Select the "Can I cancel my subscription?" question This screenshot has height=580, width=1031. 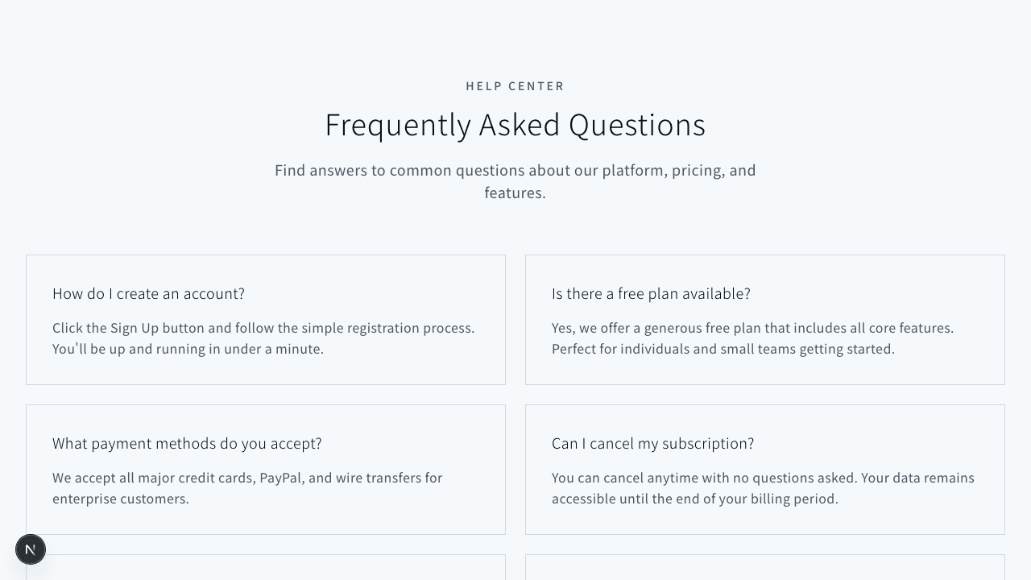click(x=652, y=444)
